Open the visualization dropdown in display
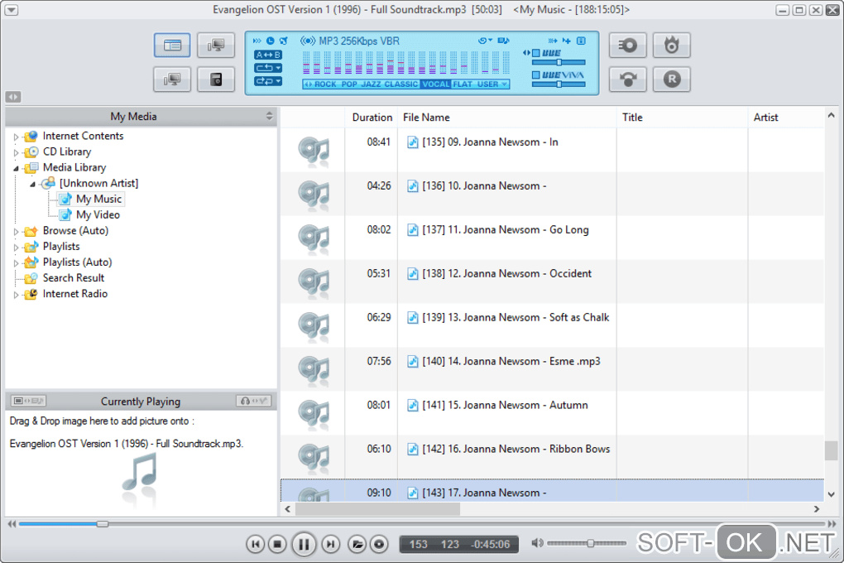 485,41
